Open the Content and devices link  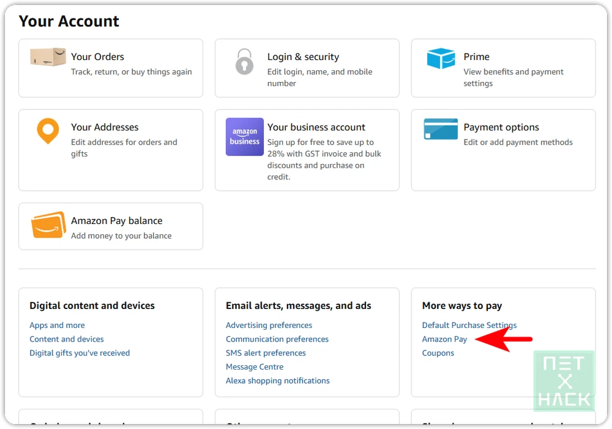[67, 339]
